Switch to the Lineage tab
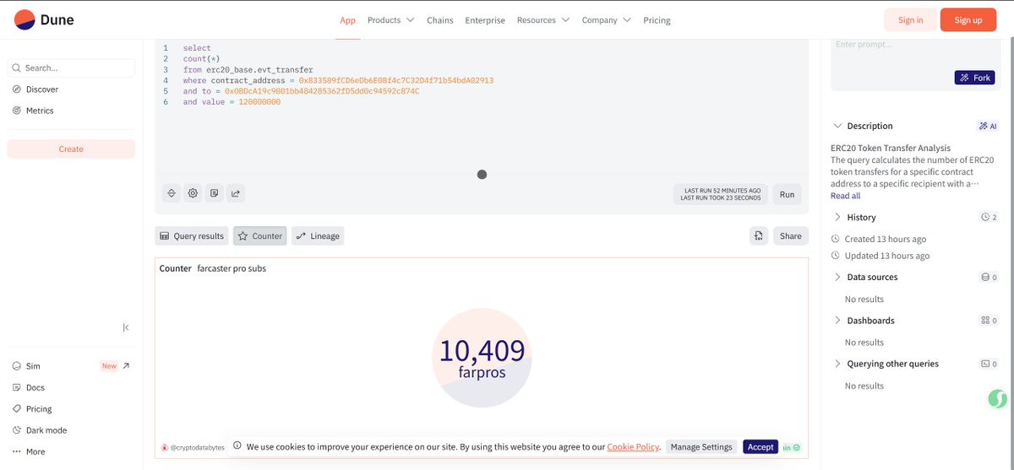Screen dimensions: 1014x470 (x=318, y=236)
